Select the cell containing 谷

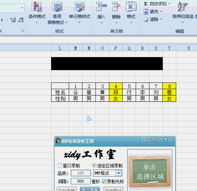coord(75,92)
